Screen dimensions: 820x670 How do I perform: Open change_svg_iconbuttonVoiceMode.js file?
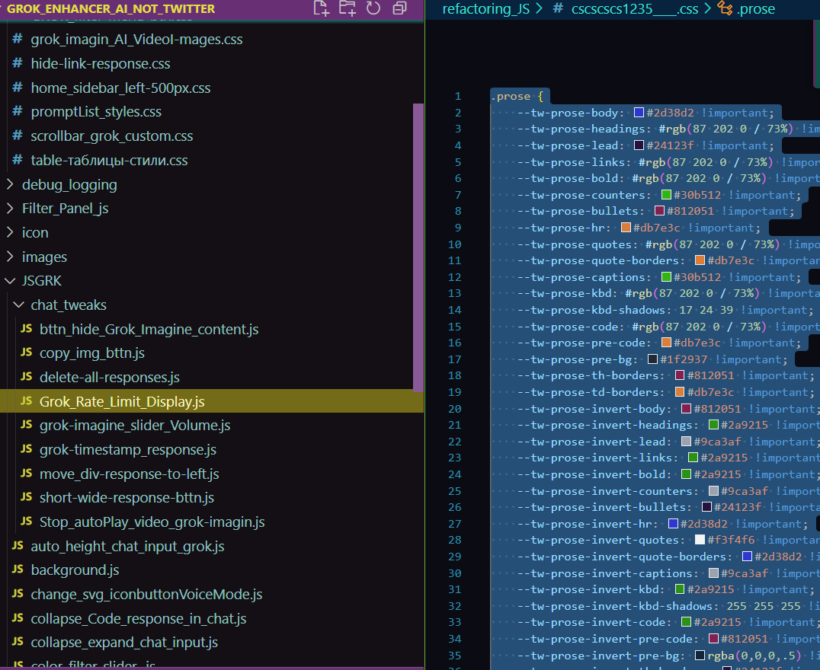[146, 594]
